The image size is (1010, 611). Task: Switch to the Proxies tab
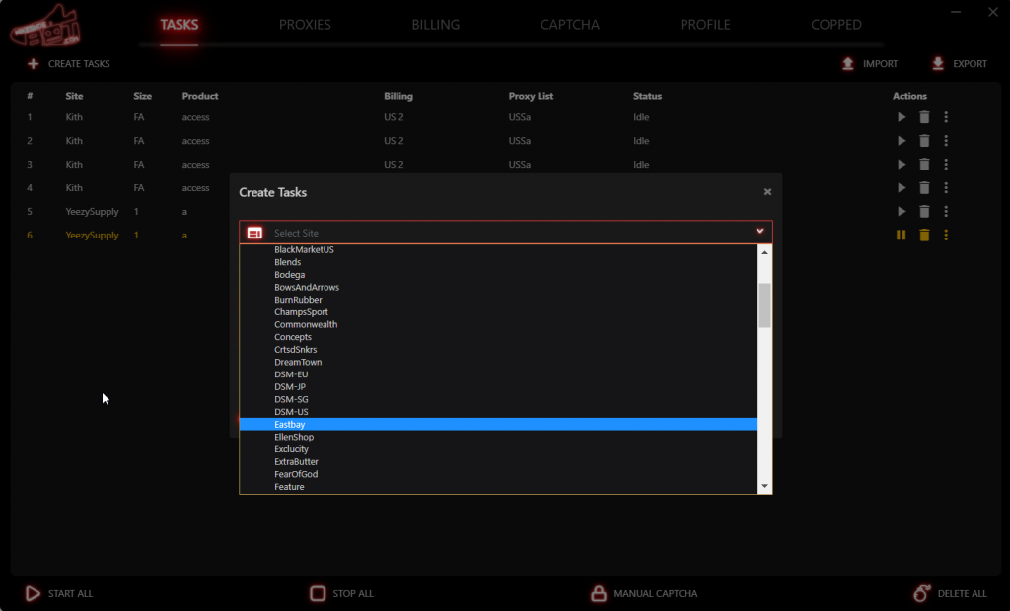(305, 25)
